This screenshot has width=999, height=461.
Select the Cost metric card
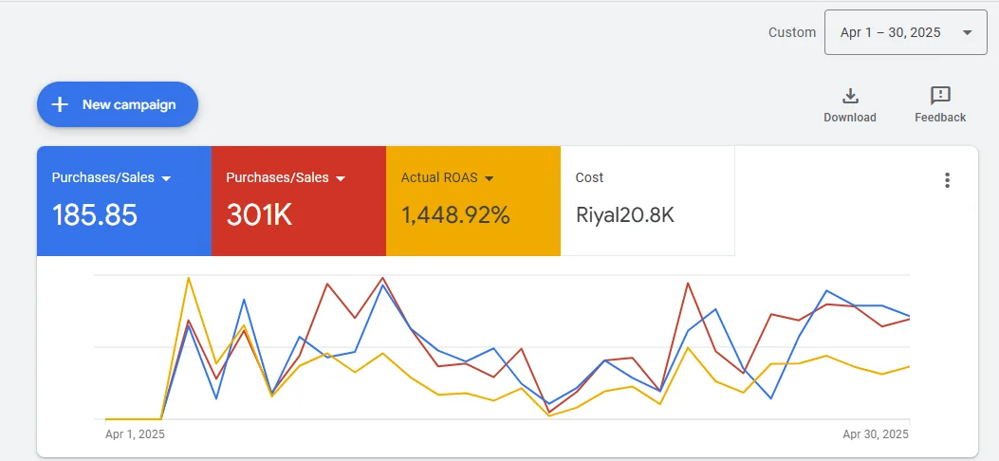point(647,201)
